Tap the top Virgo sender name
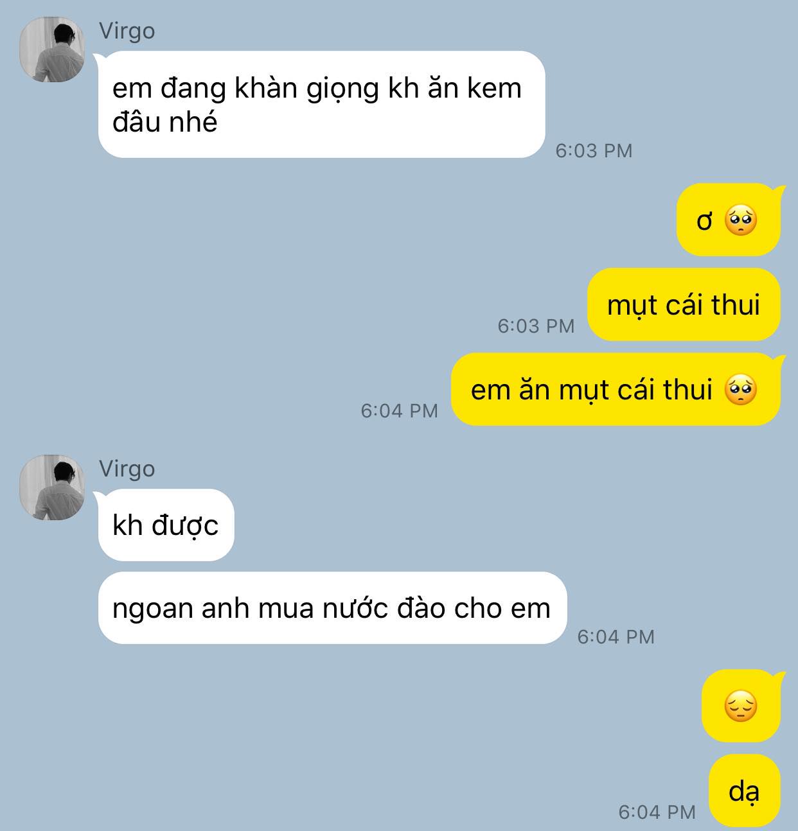Screen dimensions: 798x831 click(127, 31)
